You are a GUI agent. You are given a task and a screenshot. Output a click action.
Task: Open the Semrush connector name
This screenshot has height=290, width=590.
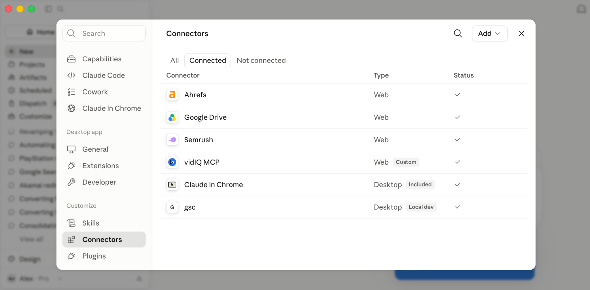(198, 140)
